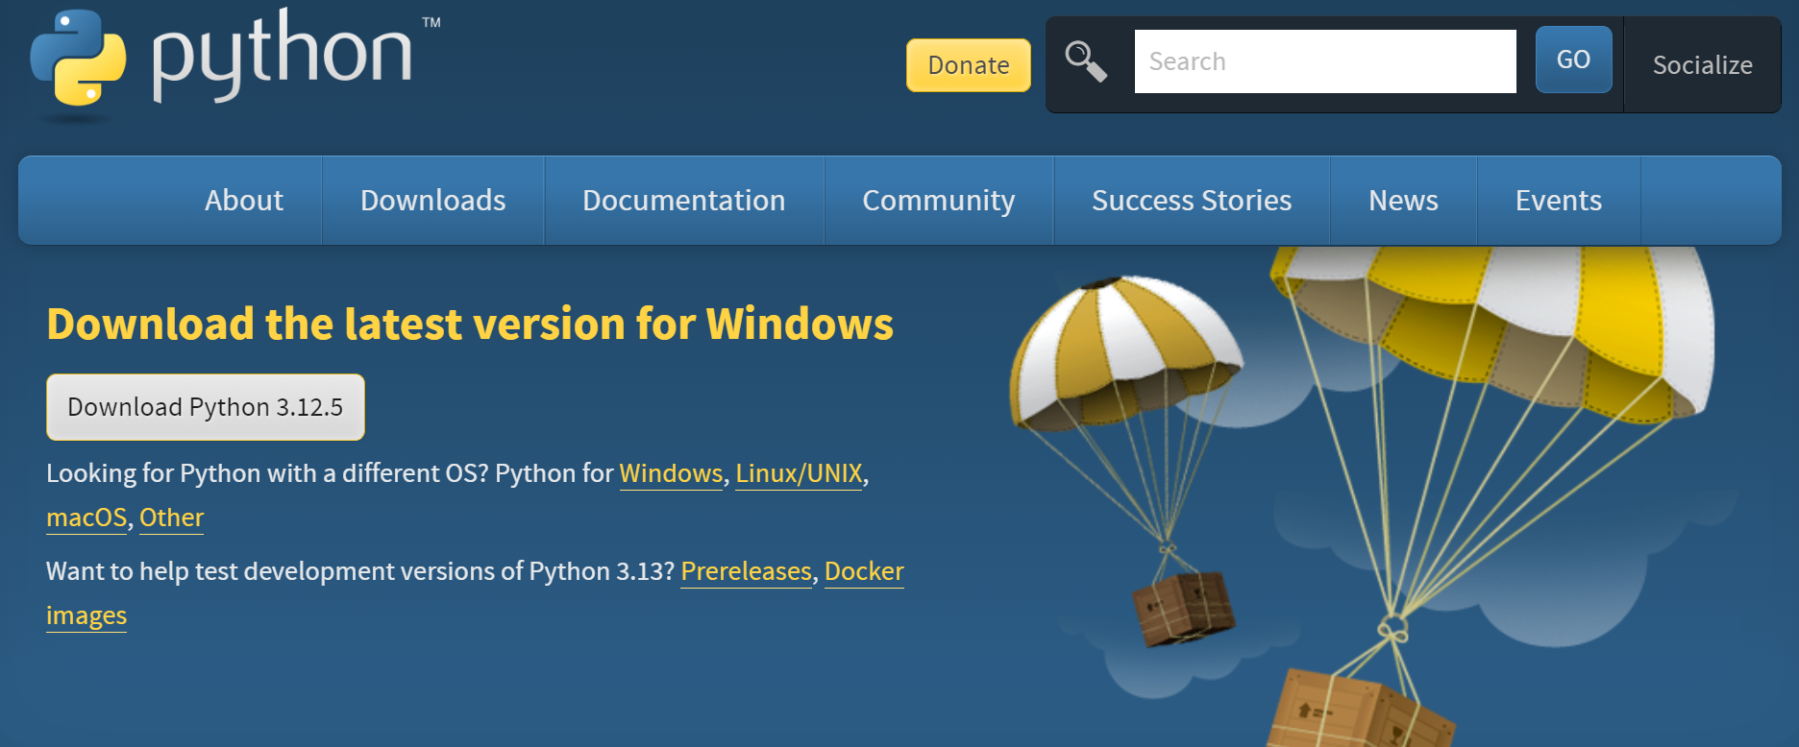Open the Events menu
The height and width of the screenshot is (747, 1799).
coord(1559,201)
